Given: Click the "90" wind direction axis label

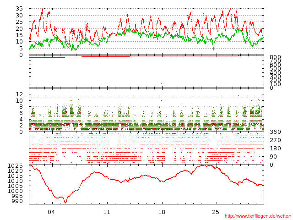Looking at the screenshot, I should pos(273,157).
